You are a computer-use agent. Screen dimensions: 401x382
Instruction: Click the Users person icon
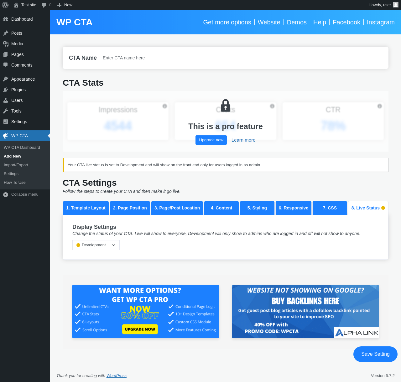[x=6, y=100]
